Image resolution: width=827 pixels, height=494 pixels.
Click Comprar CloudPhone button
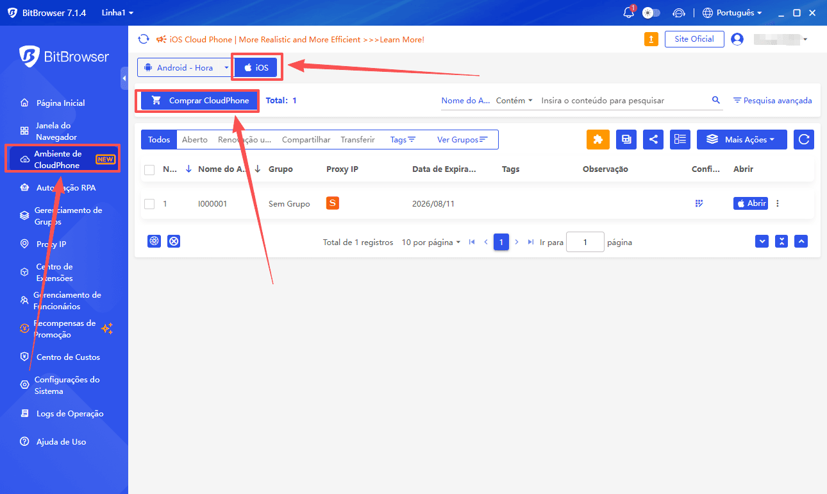click(199, 101)
